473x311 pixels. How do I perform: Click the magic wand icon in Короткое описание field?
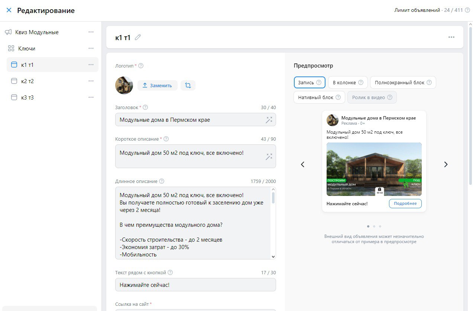coord(269,156)
